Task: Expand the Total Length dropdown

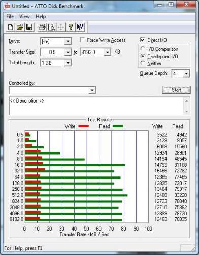Action: (68, 63)
